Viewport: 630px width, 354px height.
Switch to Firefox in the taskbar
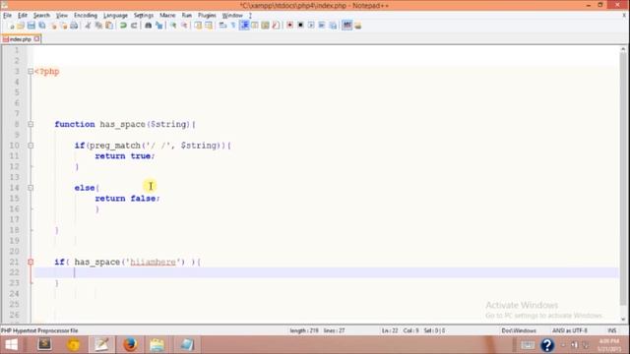click(x=130, y=345)
